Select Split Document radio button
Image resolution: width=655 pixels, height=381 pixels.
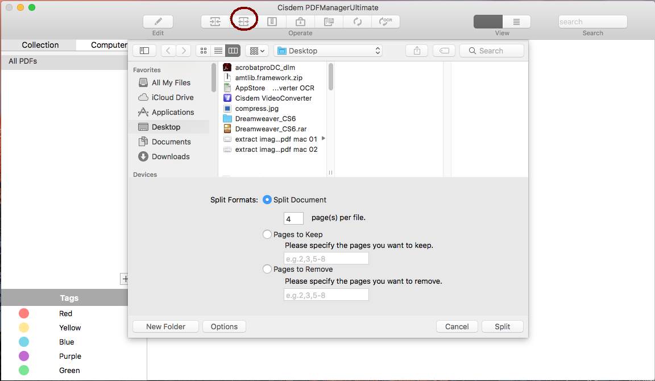coord(267,200)
